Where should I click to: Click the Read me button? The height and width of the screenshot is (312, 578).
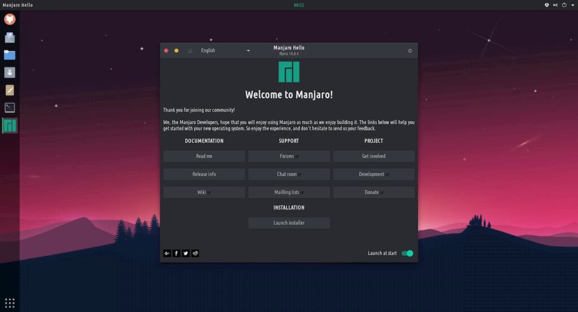[204, 156]
